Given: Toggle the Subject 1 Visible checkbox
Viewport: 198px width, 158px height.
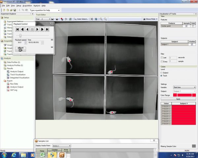Looking at the screenshot, I should click(x=192, y=44).
